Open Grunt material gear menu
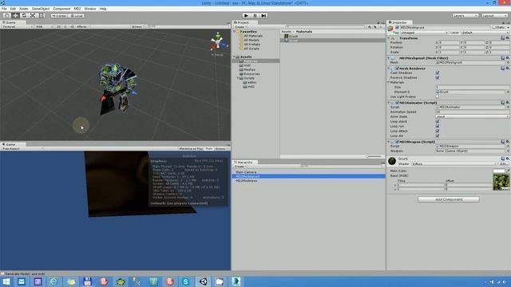The width and height of the screenshot is (511, 287). coord(508,159)
